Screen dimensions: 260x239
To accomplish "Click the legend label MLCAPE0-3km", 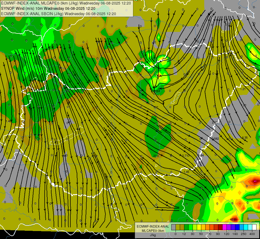I will (x=153, y=231).
